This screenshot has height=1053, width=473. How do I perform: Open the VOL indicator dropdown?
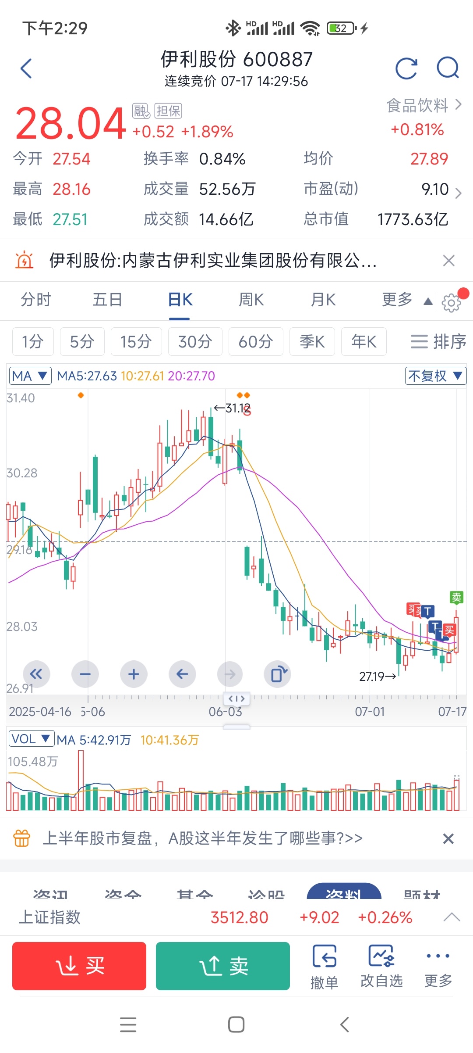click(32, 739)
